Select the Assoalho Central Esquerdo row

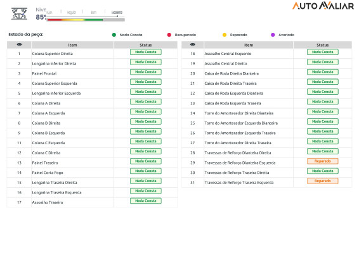coord(266,54)
